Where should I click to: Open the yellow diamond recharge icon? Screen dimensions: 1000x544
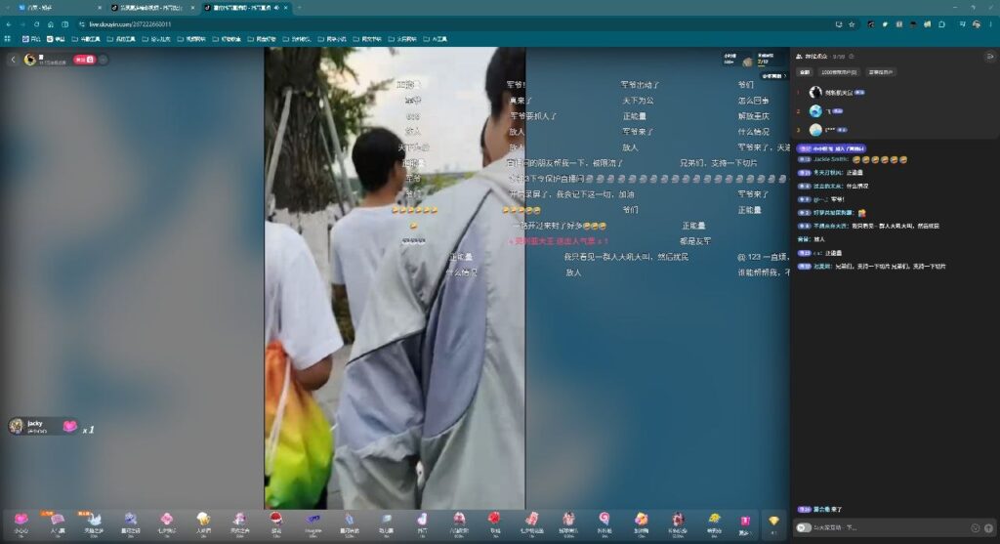point(773,521)
